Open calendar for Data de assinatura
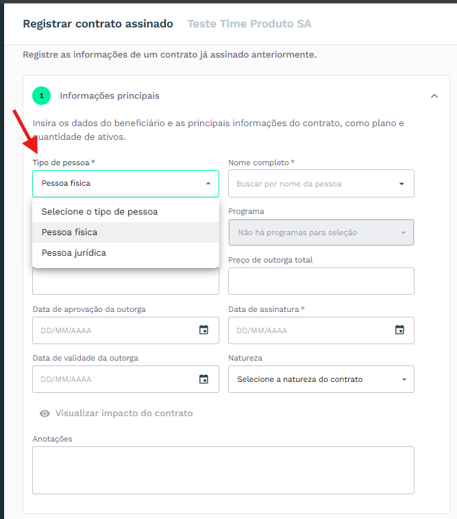Image resolution: width=457 pixels, height=519 pixels. pyautogui.click(x=399, y=330)
